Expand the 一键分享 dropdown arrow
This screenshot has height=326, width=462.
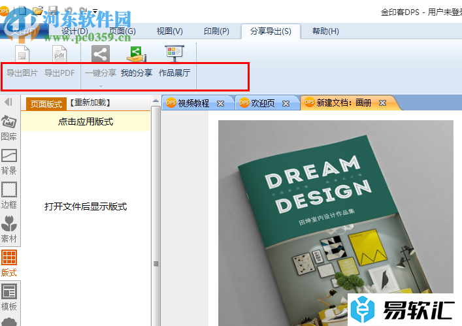101,86
